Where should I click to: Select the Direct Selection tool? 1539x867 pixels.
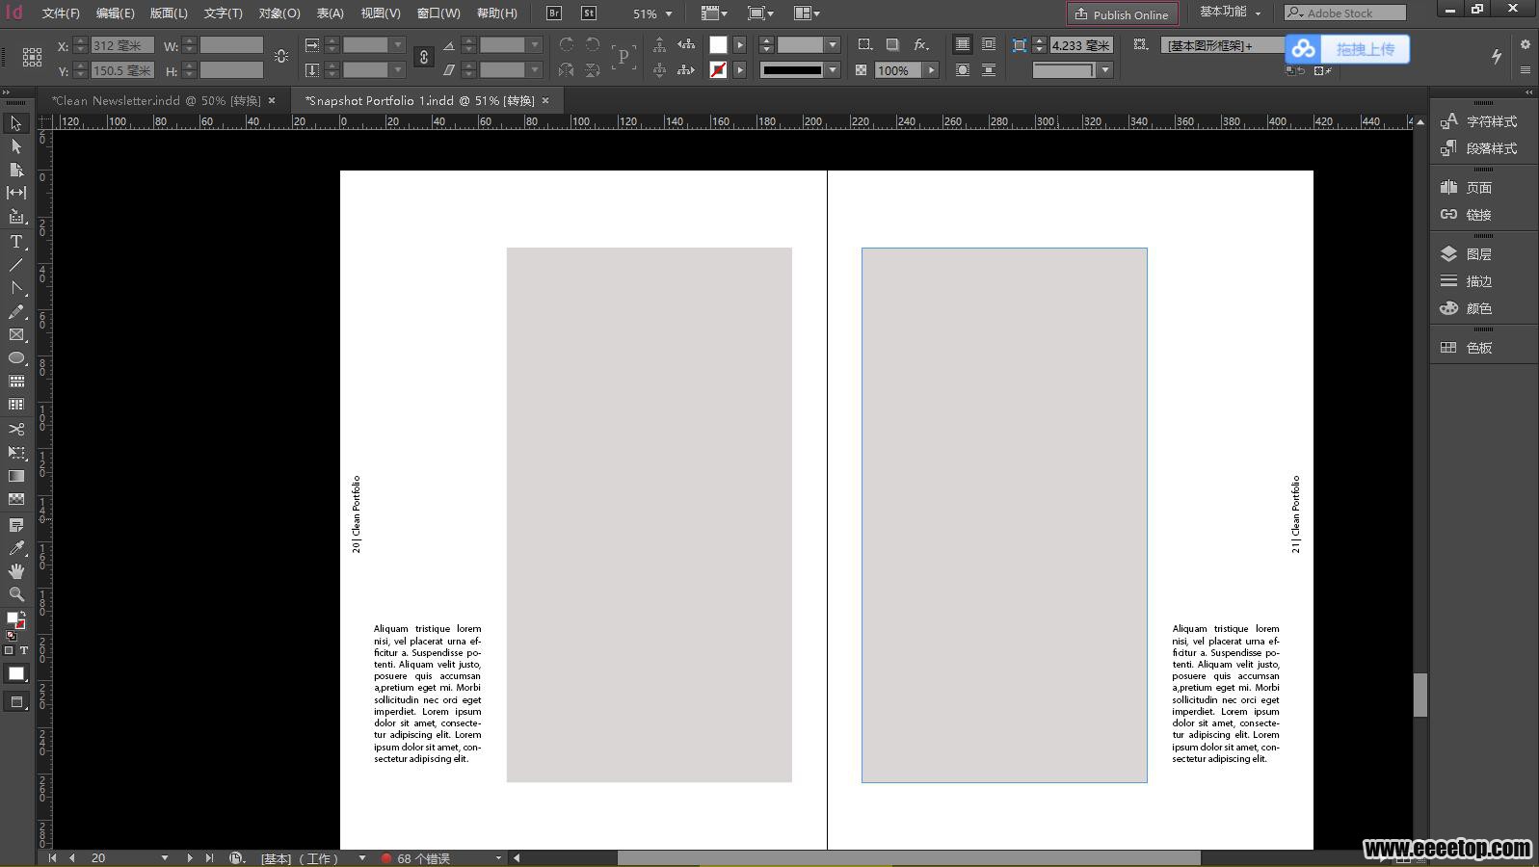(16, 146)
